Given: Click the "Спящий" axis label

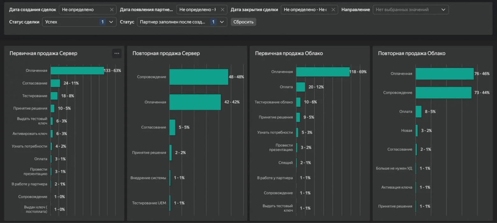Looking at the screenshot, I should click(285, 163).
